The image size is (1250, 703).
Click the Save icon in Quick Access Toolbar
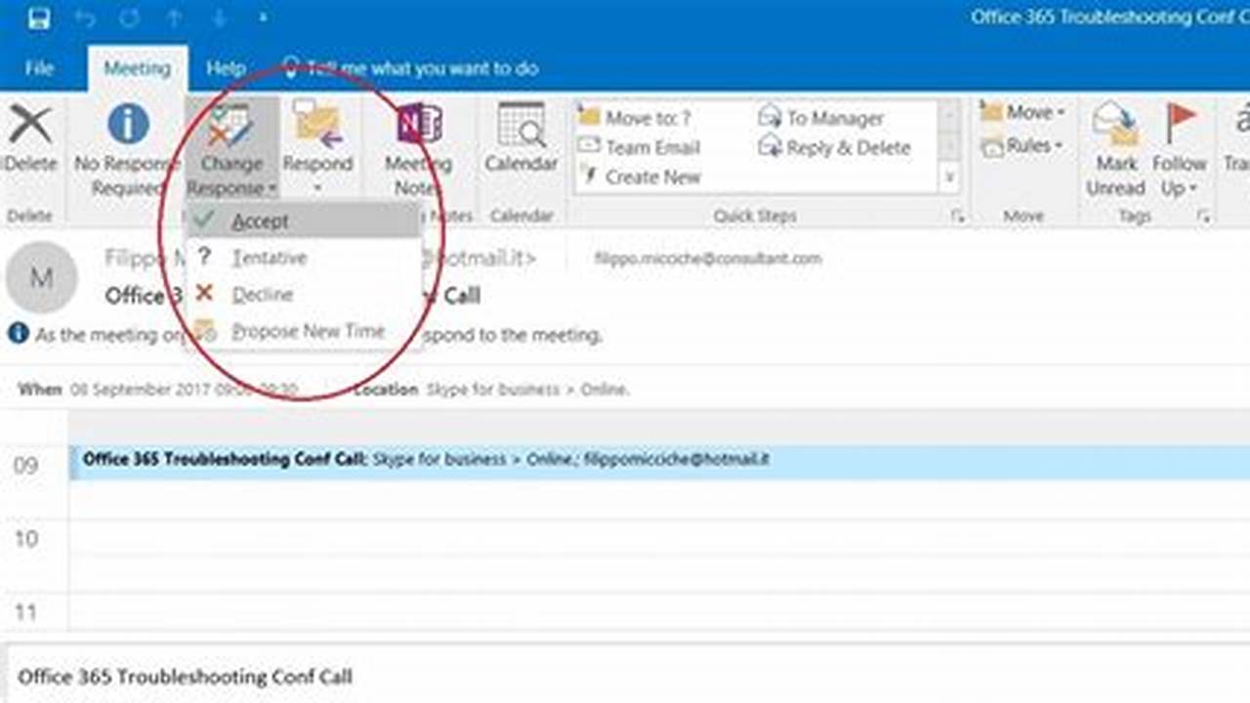[39, 15]
